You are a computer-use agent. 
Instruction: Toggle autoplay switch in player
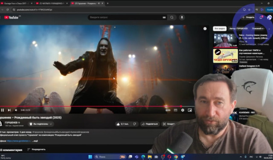pyautogui.click(x=168, y=110)
